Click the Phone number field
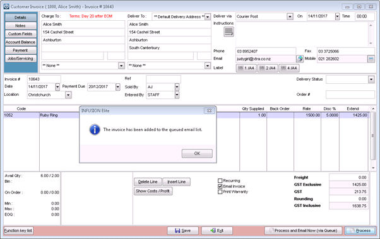Viewport: 380px width, 239px height. pos(266,51)
